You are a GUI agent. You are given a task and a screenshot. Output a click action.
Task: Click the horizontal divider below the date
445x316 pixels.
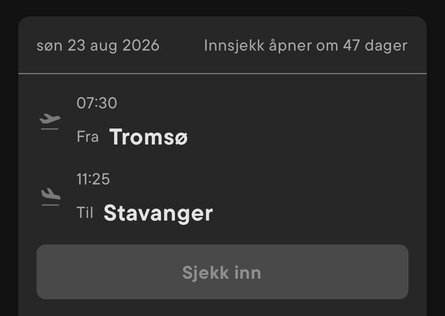tap(222, 74)
